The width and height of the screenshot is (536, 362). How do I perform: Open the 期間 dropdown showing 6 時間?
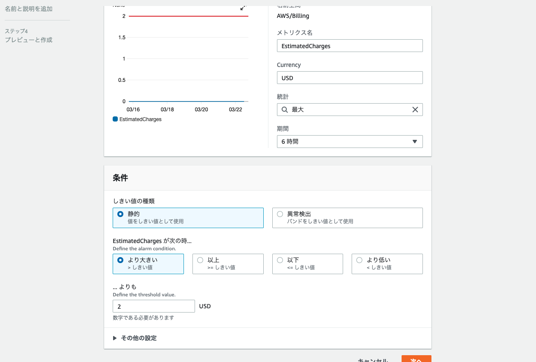tap(350, 142)
